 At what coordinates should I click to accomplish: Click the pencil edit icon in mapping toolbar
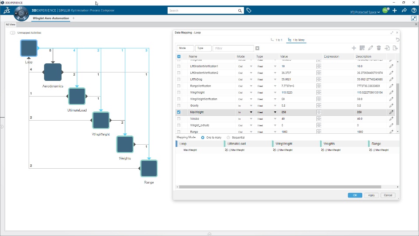371,48
